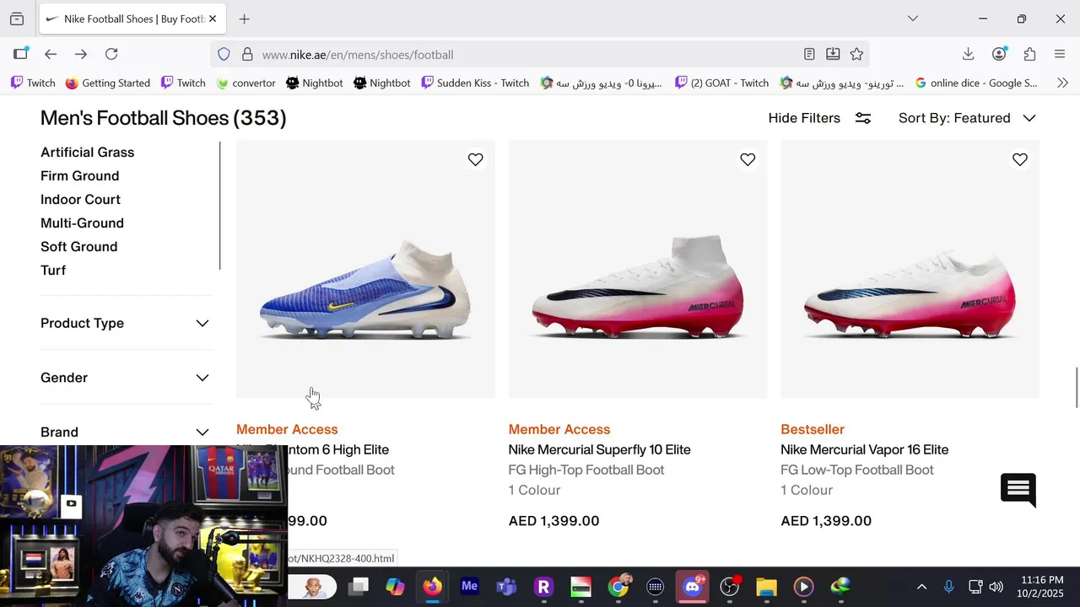Image resolution: width=1080 pixels, height=607 pixels.
Task: Open the Nike Mercurial Superfly 10 Elite title
Action: [x=599, y=450]
